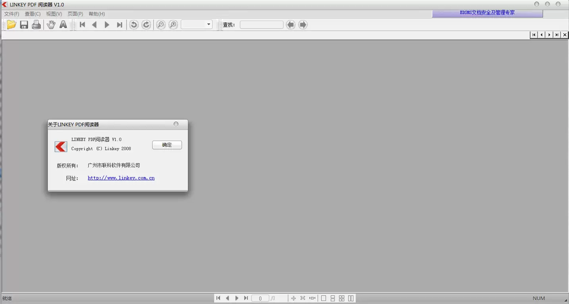The height and width of the screenshot is (304, 569).
Task: Switch to two-page facing layout
Action: 351,298
